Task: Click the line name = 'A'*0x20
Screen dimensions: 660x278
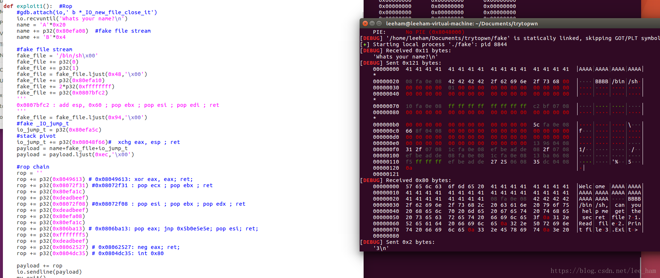Action: pyautogui.click(x=41, y=25)
